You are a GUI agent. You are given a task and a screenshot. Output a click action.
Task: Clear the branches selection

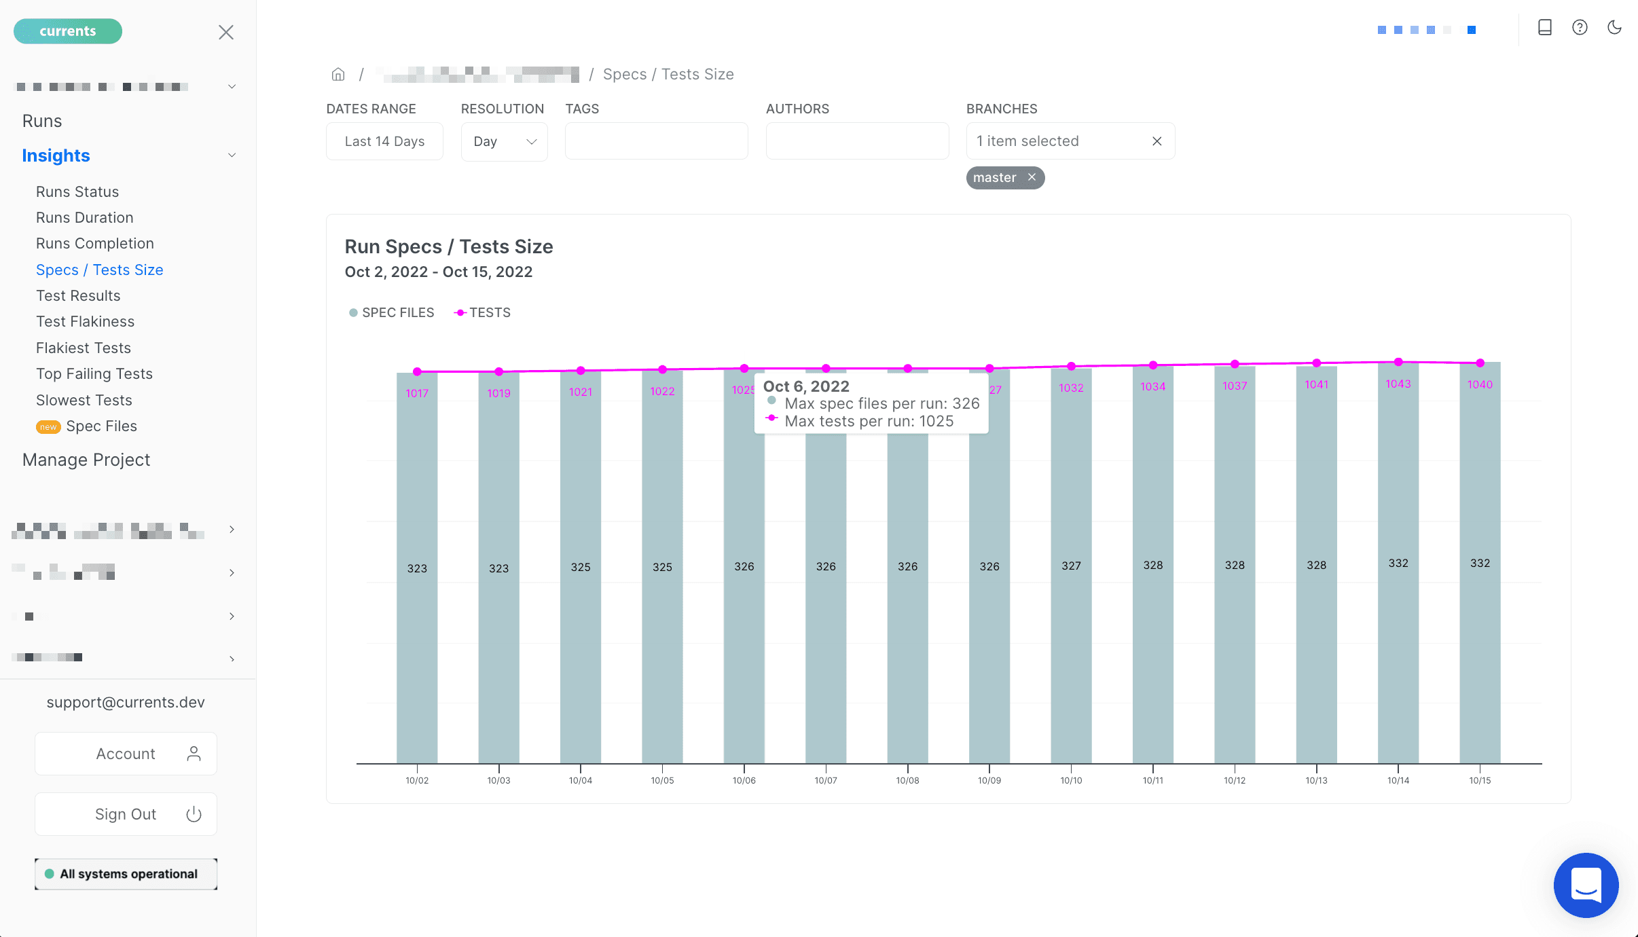pyautogui.click(x=1157, y=141)
